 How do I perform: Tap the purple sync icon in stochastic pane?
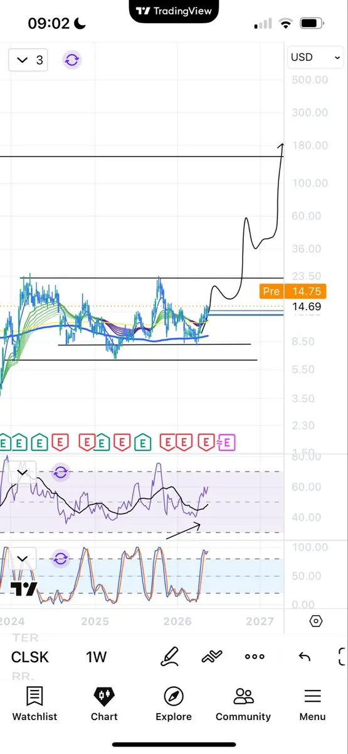60,558
